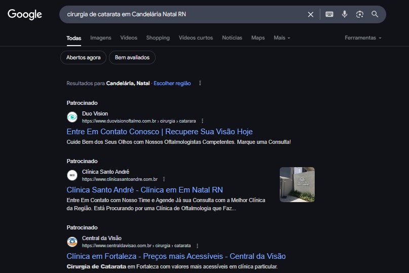Screen dimensions: 409x273
Task: Clear the search box with X icon
Action: coord(310,14)
